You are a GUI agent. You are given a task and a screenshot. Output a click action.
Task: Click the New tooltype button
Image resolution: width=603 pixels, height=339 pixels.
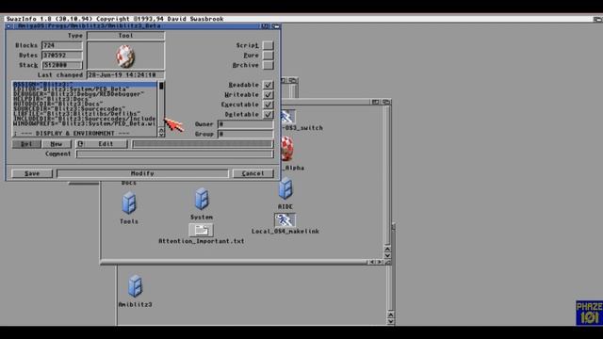tap(57, 144)
